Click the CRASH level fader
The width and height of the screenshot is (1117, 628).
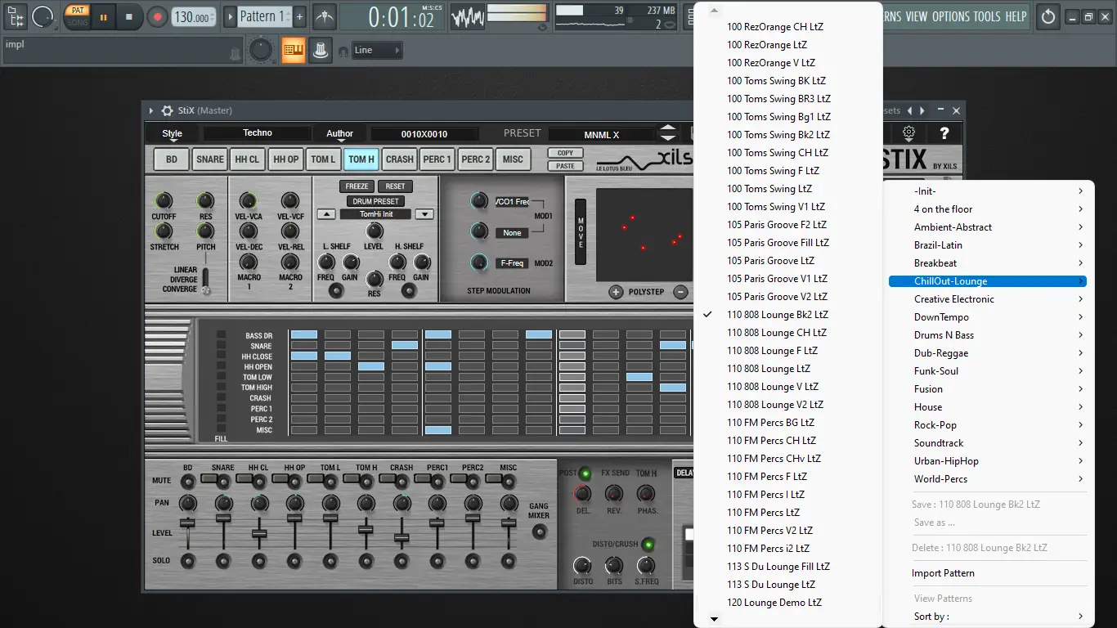click(401, 538)
